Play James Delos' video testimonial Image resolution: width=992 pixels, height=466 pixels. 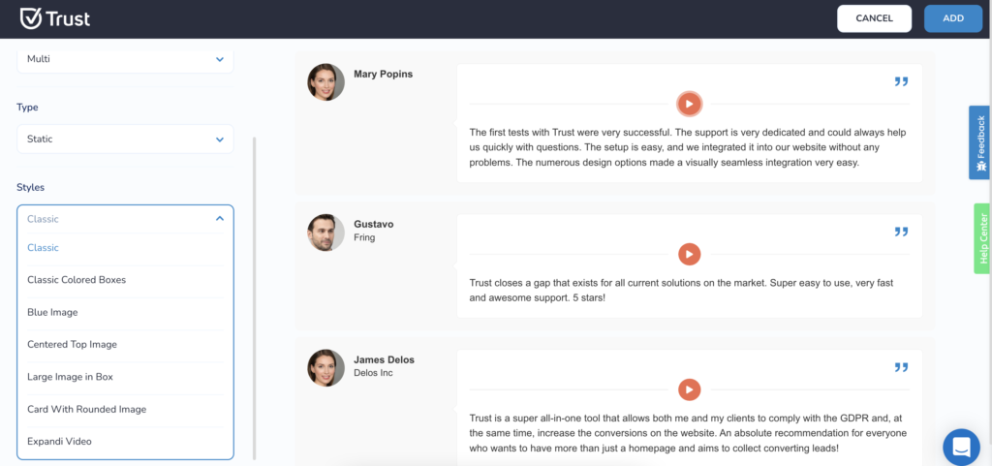pyautogui.click(x=689, y=389)
